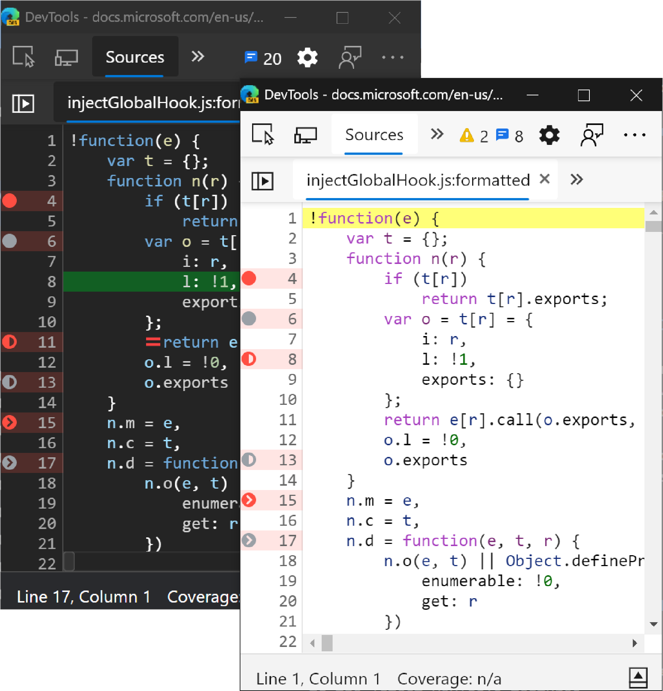Expand more tabs chevron next to light Sources tab
The width and height of the screenshot is (663, 691).
(437, 134)
